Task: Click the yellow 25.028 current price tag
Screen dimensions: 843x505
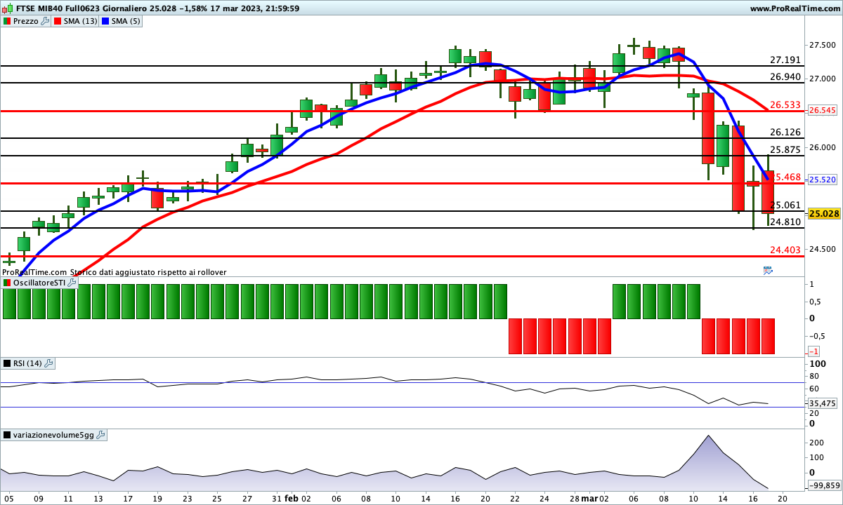Action: coord(824,213)
